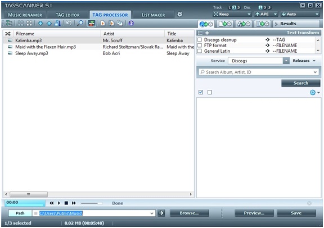Add a transform with plus icon
The height and width of the screenshot is (228, 324).
pyautogui.click(x=207, y=33)
